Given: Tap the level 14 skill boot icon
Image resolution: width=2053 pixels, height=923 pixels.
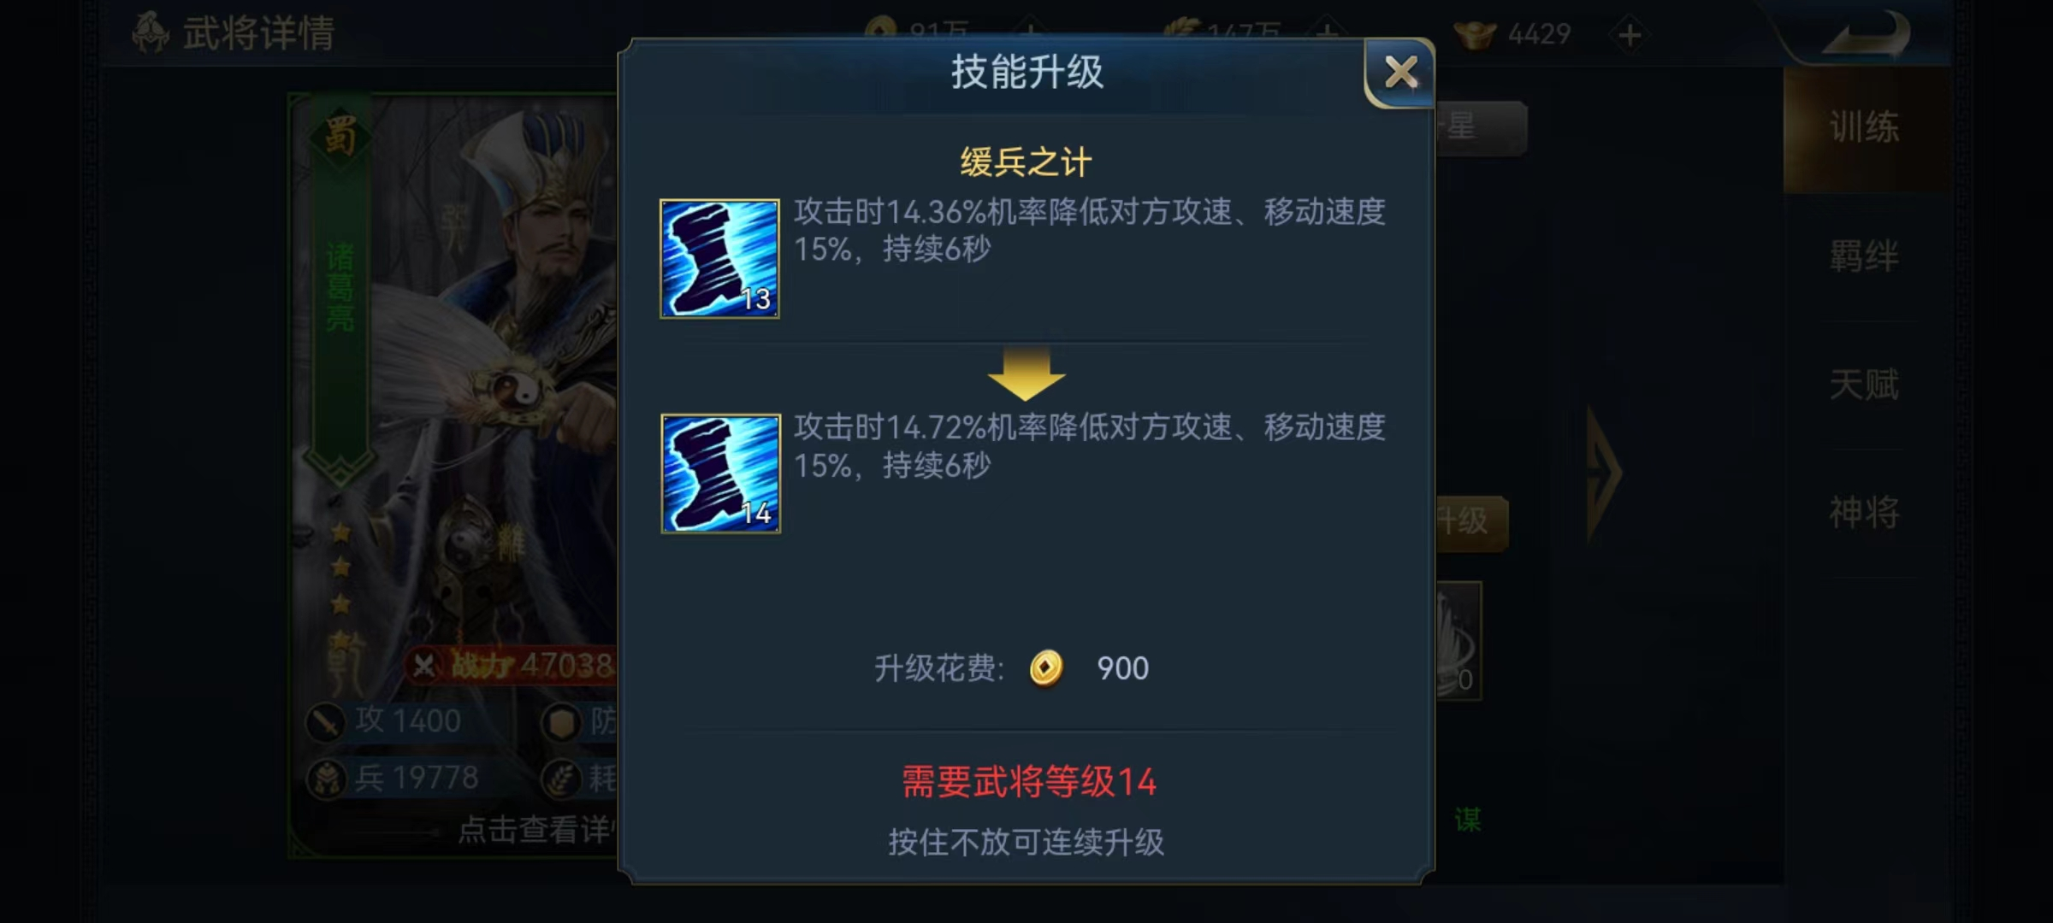Looking at the screenshot, I should pos(720,473).
